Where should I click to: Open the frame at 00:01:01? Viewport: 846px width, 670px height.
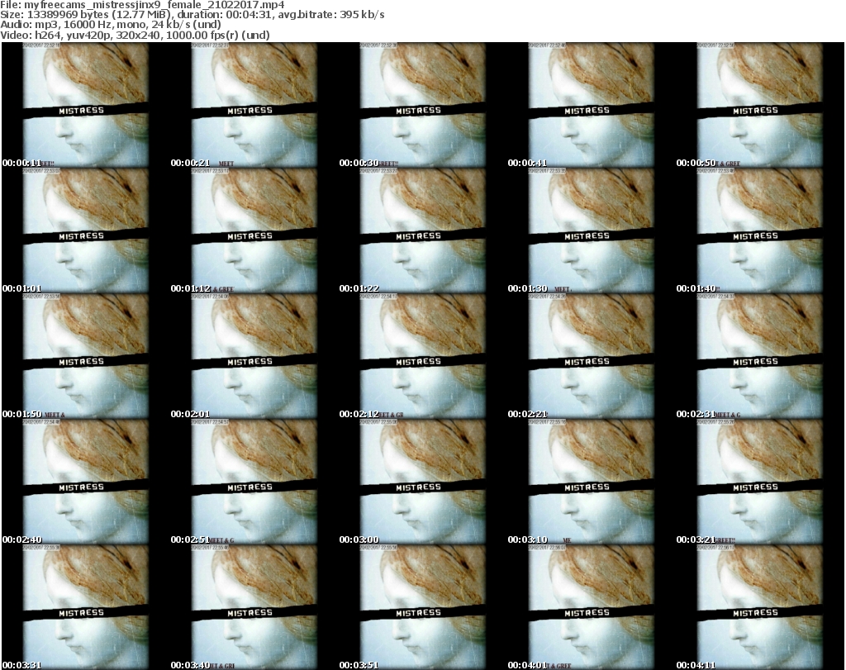click(x=86, y=230)
